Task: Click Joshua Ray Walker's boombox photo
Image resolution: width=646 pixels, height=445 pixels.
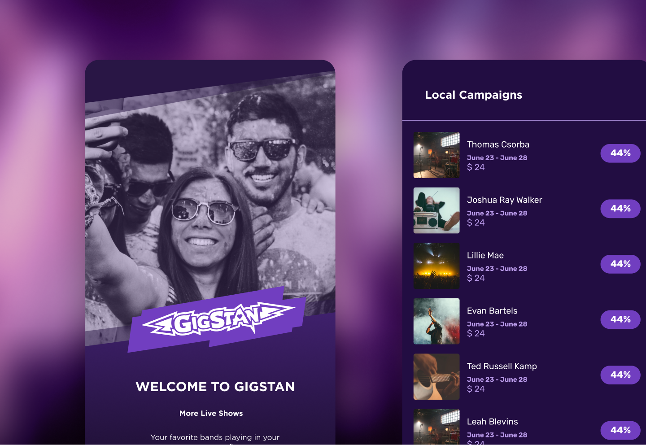Action: click(x=436, y=210)
